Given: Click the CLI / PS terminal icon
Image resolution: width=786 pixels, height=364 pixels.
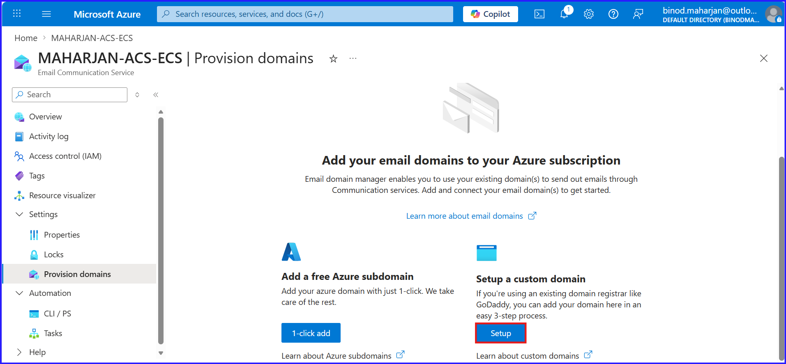Looking at the screenshot, I should [x=34, y=314].
